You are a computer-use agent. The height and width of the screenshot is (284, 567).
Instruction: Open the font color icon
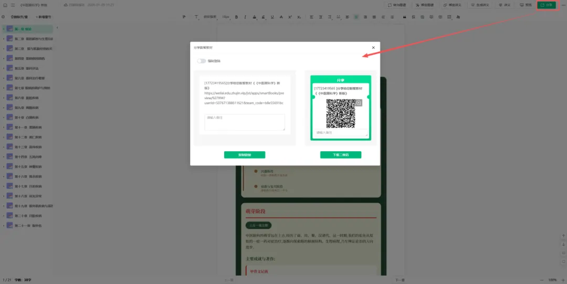point(254,17)
